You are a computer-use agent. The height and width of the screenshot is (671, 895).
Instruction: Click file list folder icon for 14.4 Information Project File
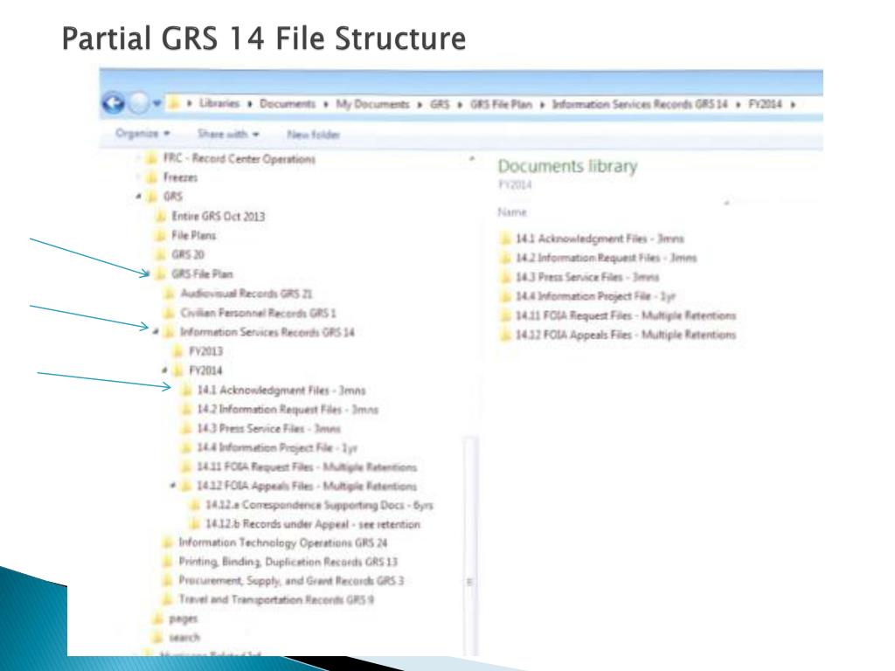505,296
